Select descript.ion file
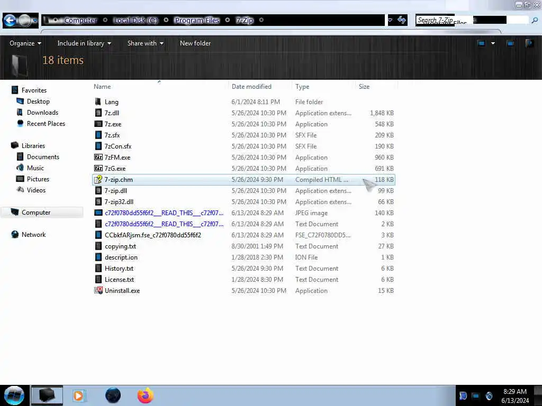This screenshot has width=542, height=406. tap(243, 257)
